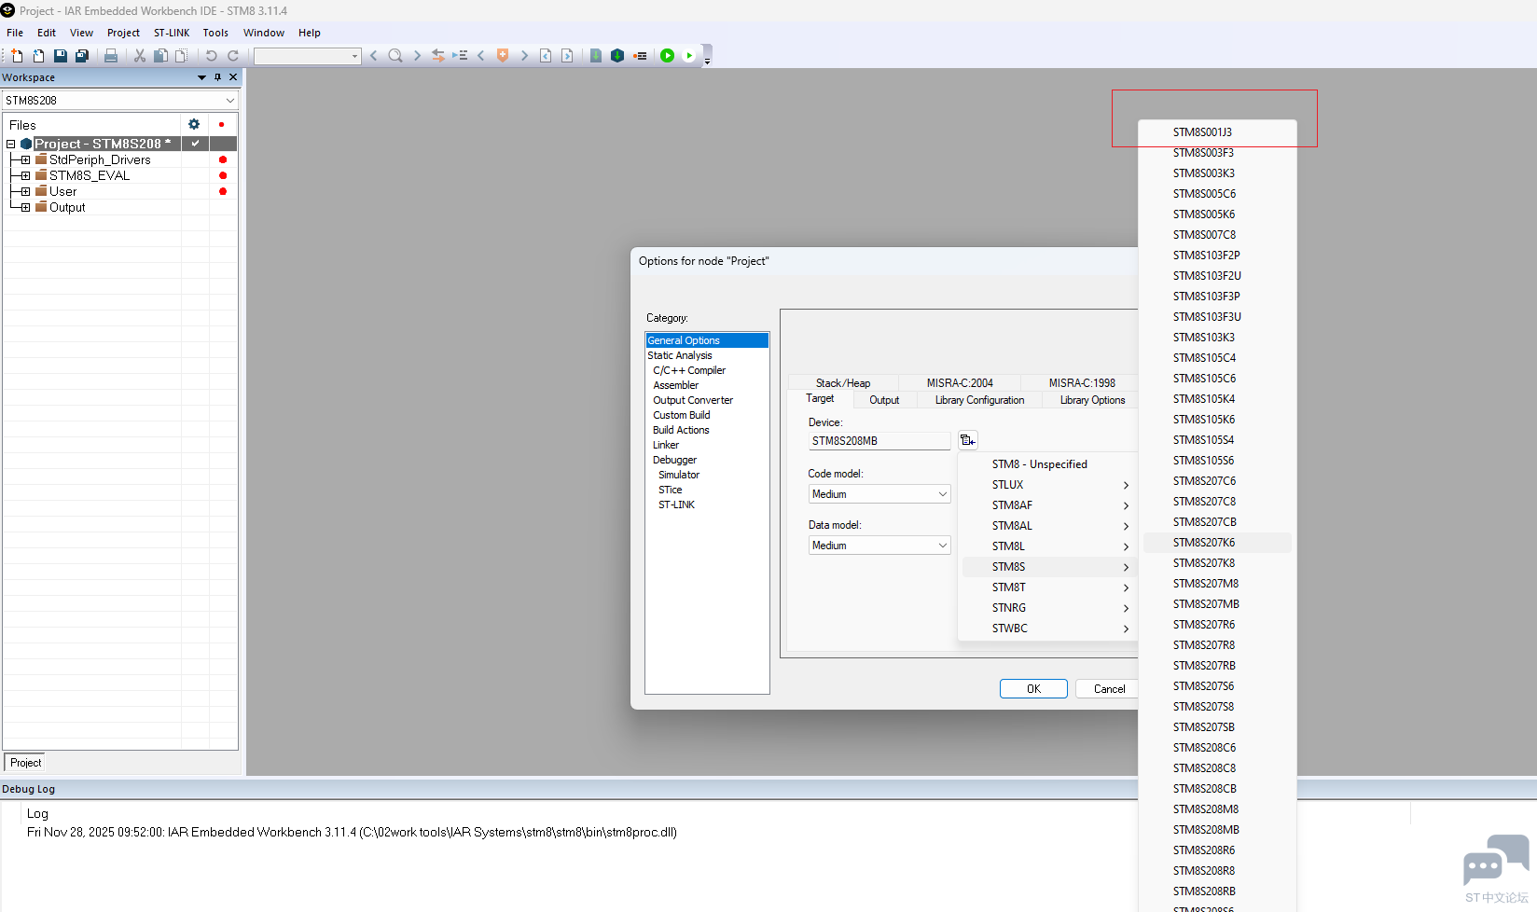The width and height of the screenshot is (1537, 912).
Task: Select C/C++ Compiler in Category list
Action: (689, 370)
